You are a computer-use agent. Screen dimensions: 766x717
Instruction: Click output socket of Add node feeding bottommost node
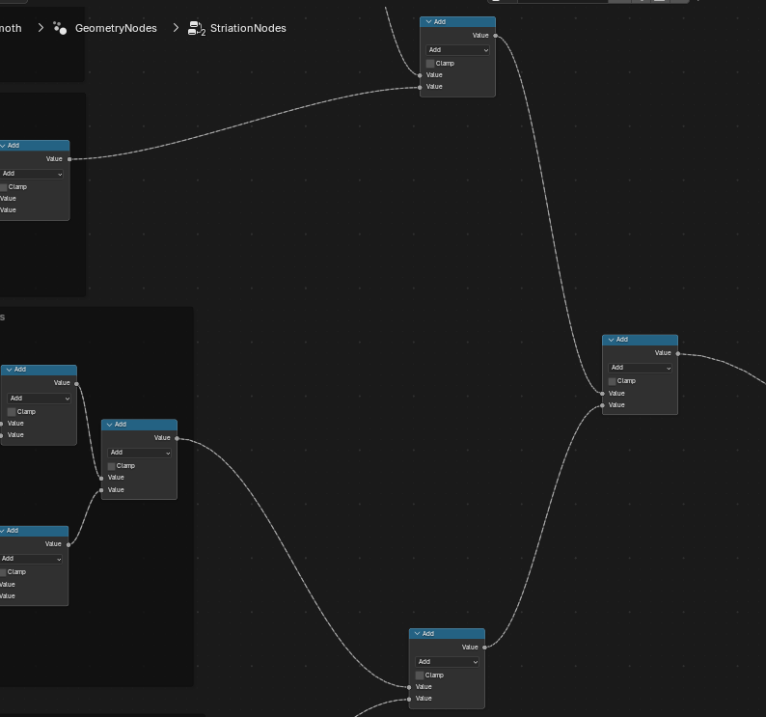point(177,438)
